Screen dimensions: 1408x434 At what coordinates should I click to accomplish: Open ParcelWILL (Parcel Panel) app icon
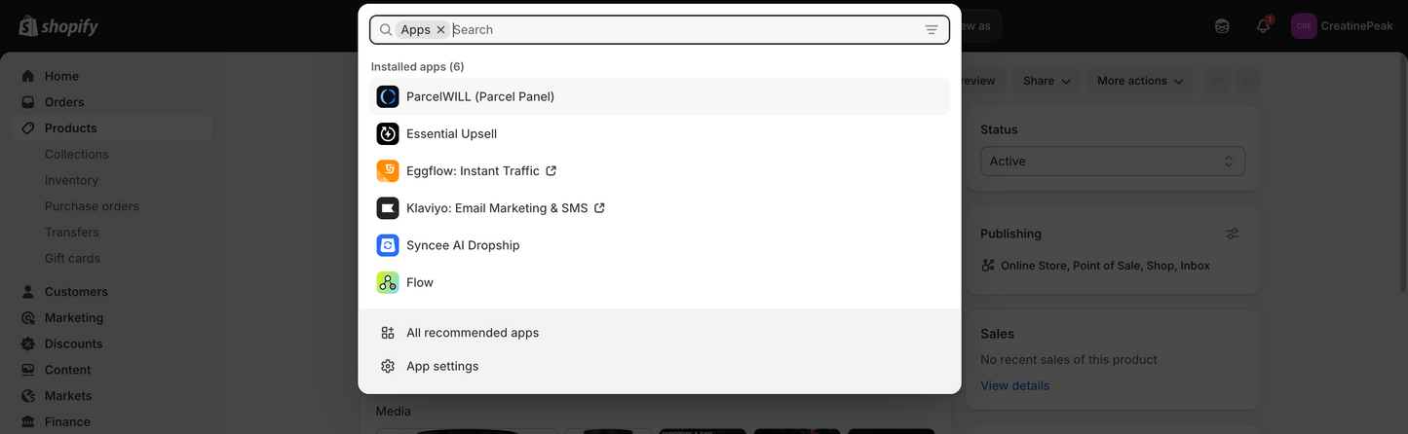pos(388,96)
